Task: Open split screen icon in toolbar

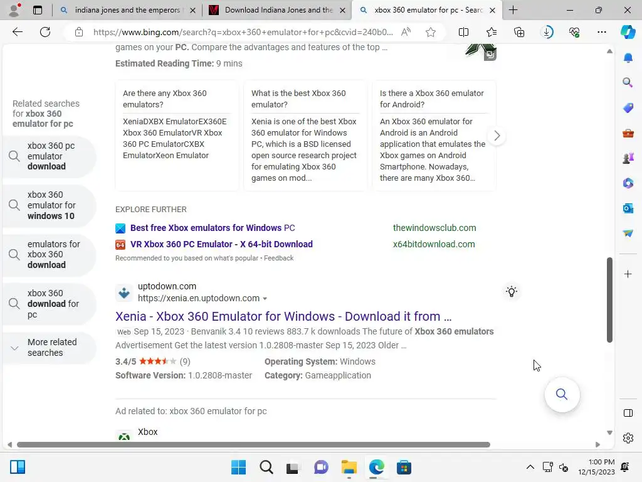Action: point(463,32)
